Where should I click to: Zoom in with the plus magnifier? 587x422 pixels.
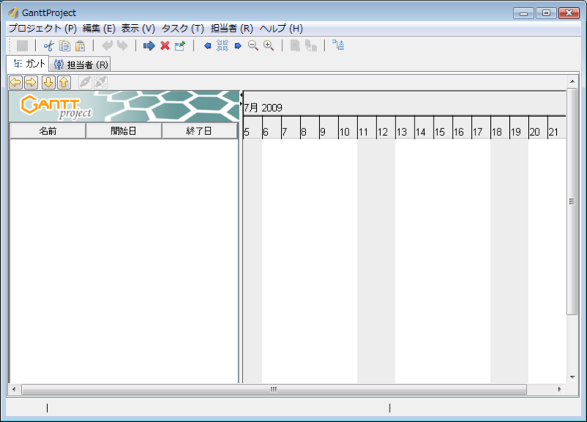coord(269,46)
